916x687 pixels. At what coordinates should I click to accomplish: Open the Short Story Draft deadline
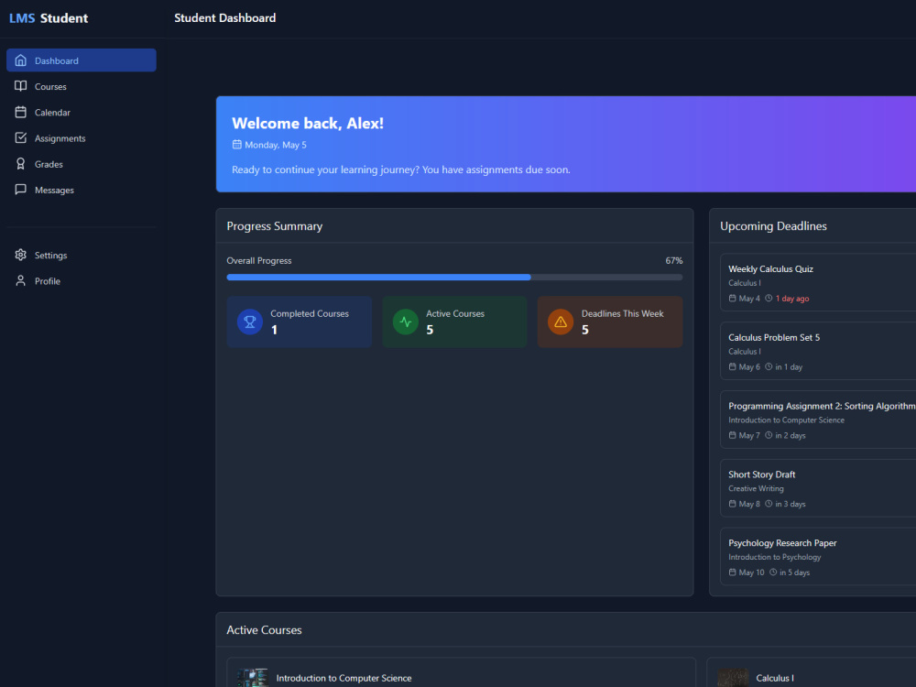818,488
